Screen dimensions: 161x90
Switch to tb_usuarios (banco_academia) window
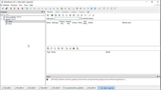pos(73,88)
